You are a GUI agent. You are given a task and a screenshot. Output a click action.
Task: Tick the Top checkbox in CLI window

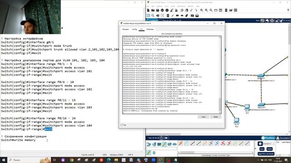pos(122,125)
